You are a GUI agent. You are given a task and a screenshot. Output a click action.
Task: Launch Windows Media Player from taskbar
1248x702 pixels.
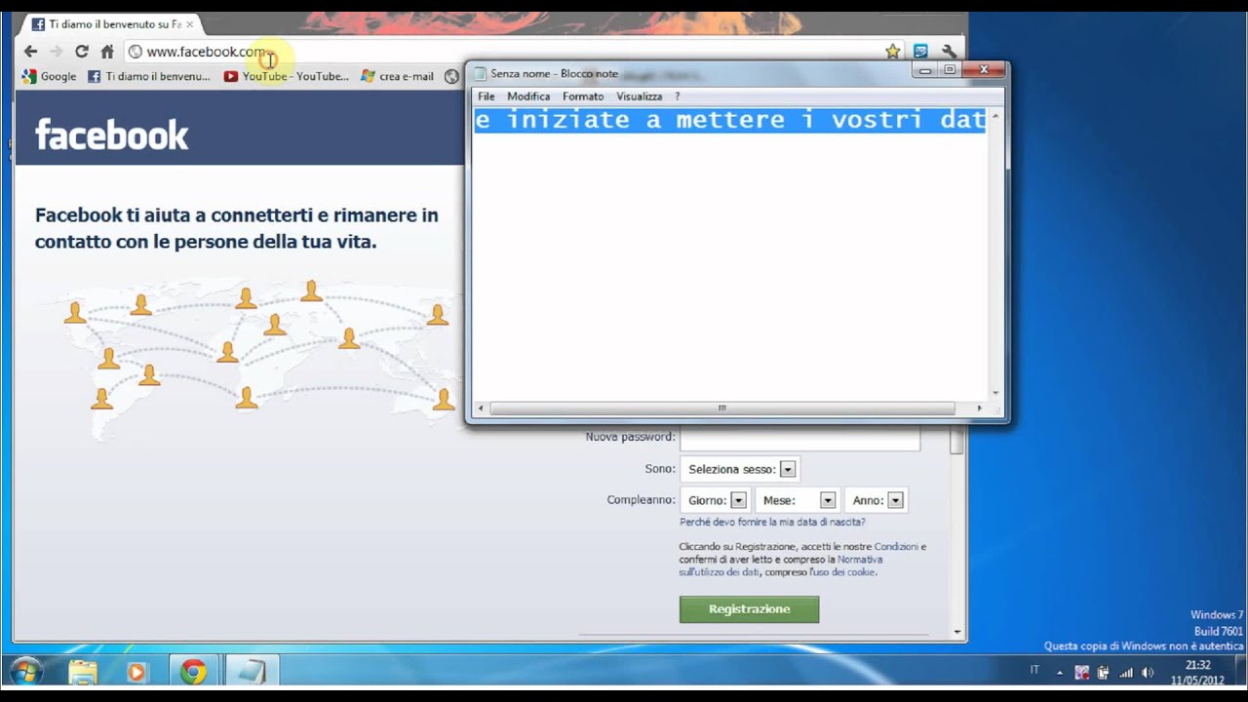coord(136,672)
